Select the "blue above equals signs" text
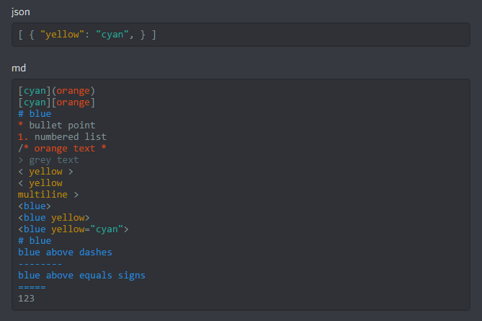482x321 pixels. click(x=81, y=275)
